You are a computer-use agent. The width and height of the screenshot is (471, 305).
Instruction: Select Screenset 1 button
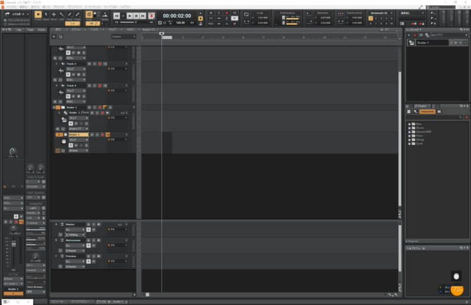click(371, 18)
